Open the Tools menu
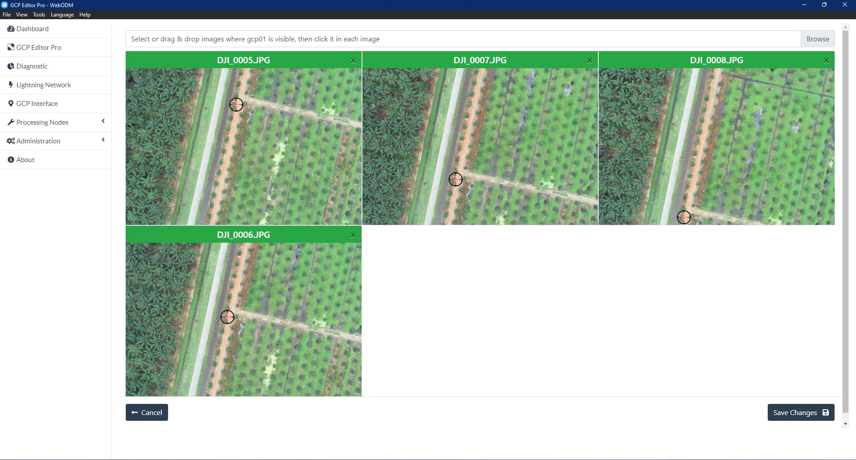This screenshot has height=460, width=856. point(38,14)
